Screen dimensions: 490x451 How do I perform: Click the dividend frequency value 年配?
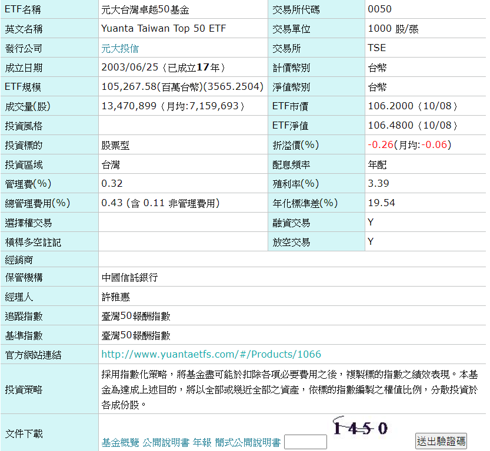click(377, 164)
